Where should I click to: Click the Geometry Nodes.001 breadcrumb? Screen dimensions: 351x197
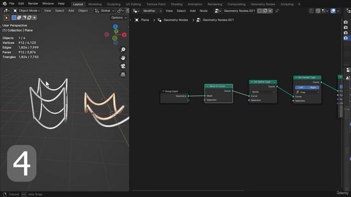[215, 20]
